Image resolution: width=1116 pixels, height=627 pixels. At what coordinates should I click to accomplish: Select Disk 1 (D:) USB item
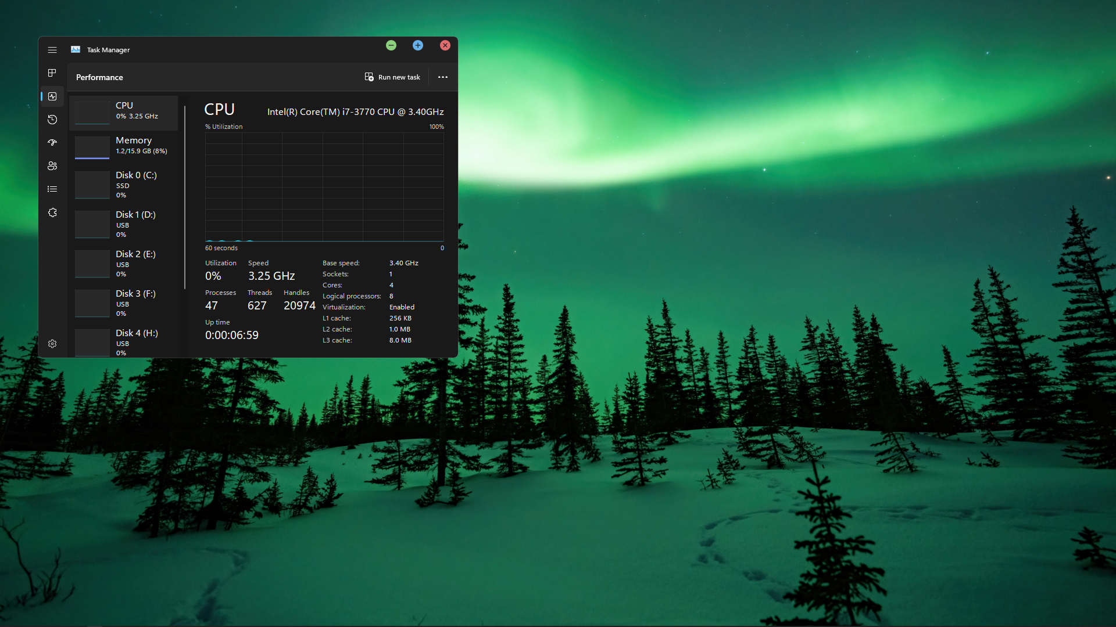[x=124, y=224]
